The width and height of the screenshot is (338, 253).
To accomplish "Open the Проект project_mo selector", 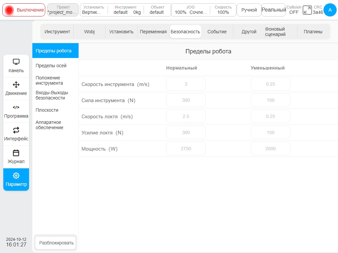I will click(x=63, y=10).
